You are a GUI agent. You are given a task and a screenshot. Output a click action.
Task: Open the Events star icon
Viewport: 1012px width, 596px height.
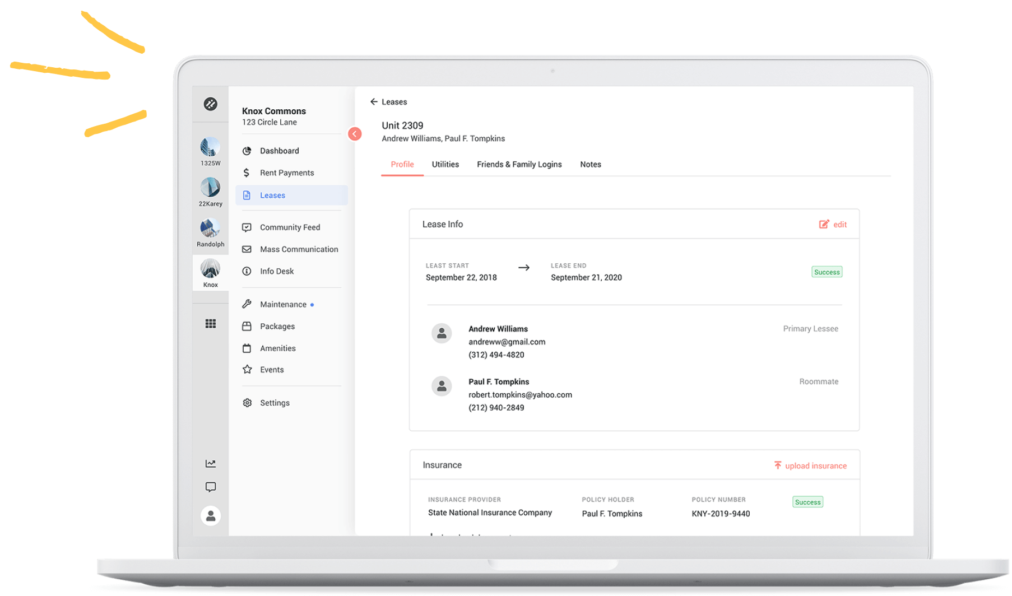pyautogui.click(x=247, y=370)
